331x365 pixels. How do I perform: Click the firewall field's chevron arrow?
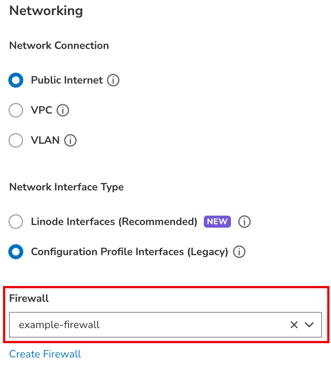pyautogui.click(x=309, y=324)
